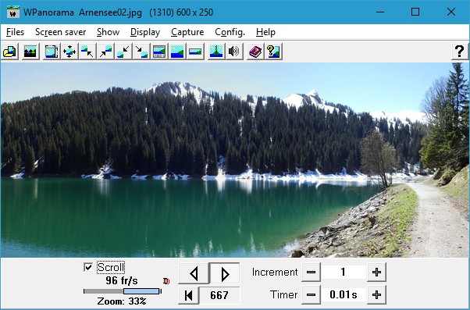Open the purple help book icon
The height and width of the screenshot is (310, 470).
(255, 52)
